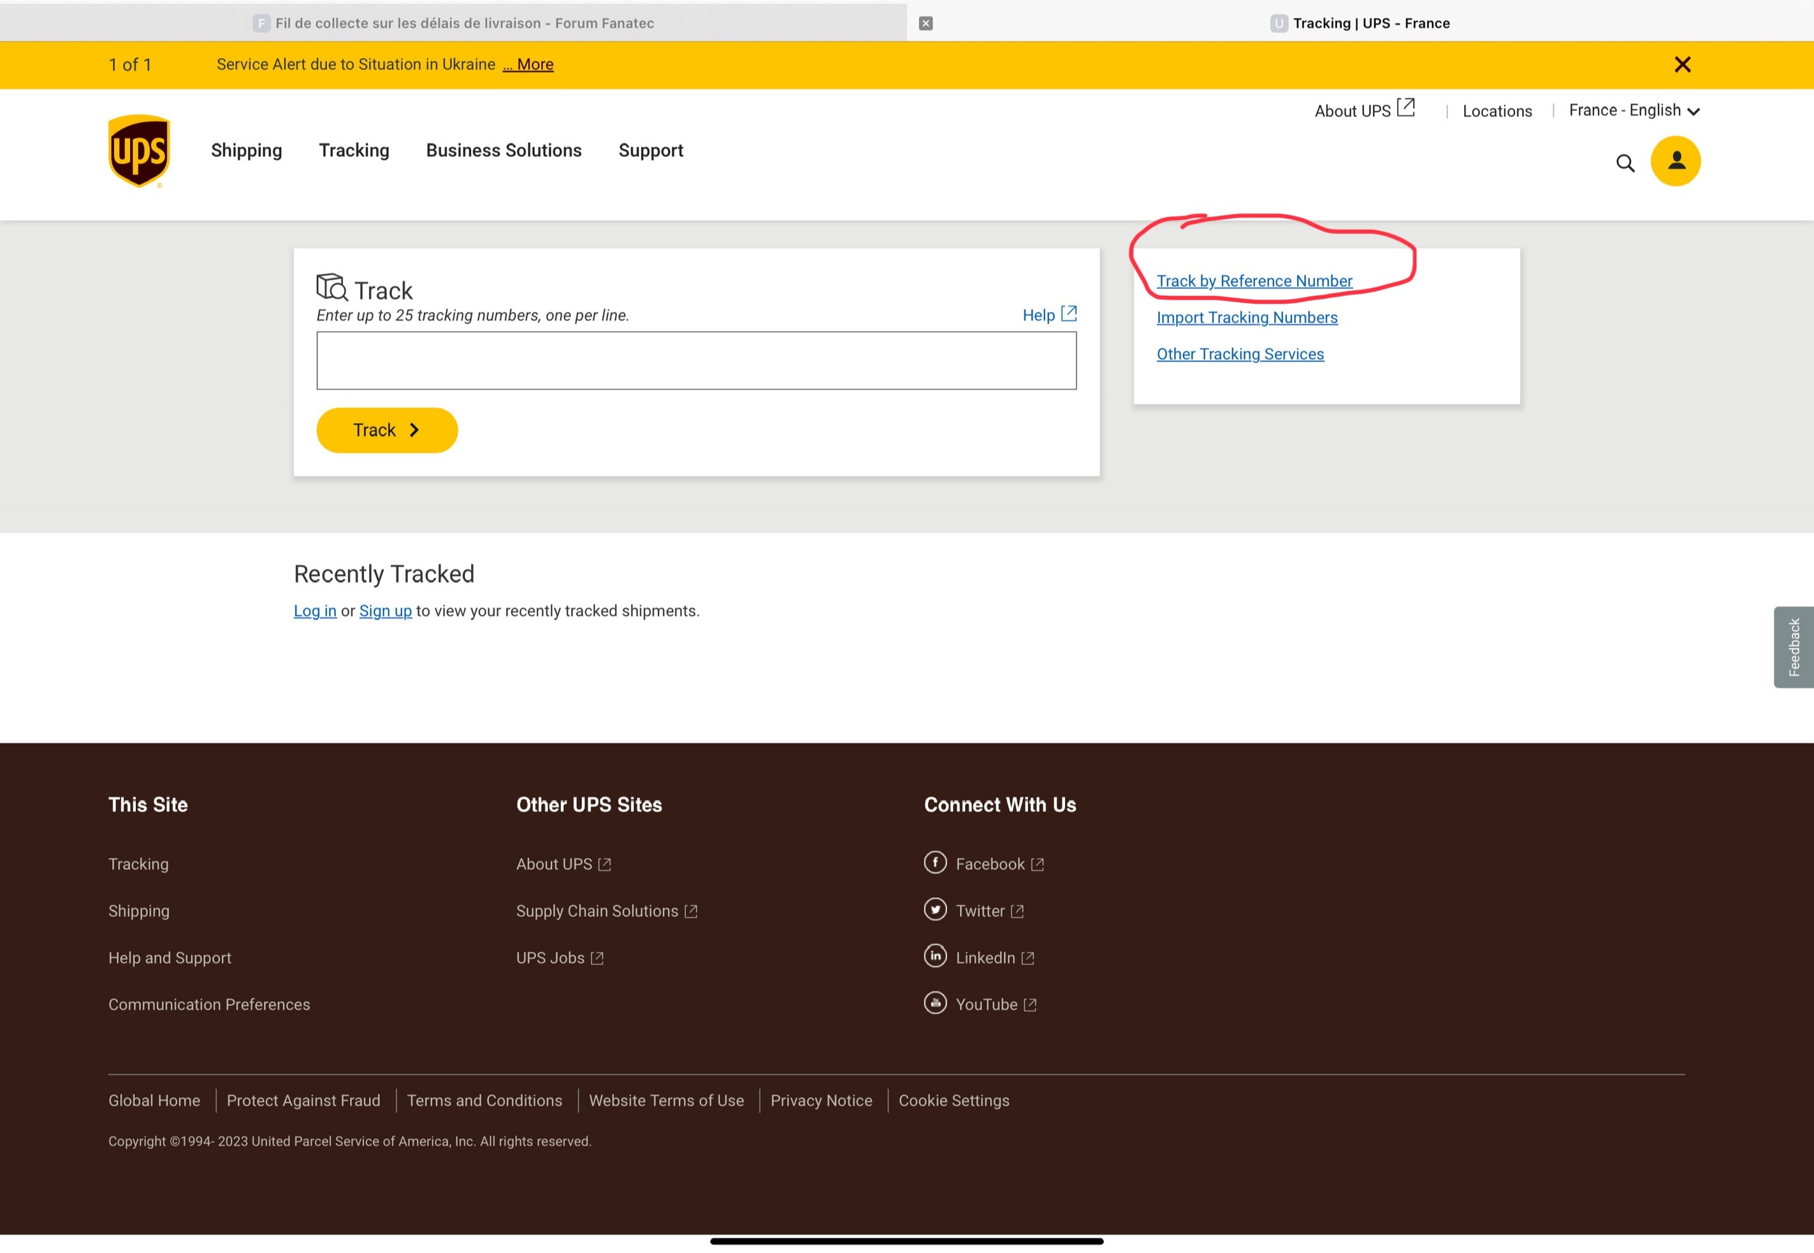The width and height of the screenshot is (1814, 1253).
Task: Open Terms and Conditions link
Action: click(484, 1100)
